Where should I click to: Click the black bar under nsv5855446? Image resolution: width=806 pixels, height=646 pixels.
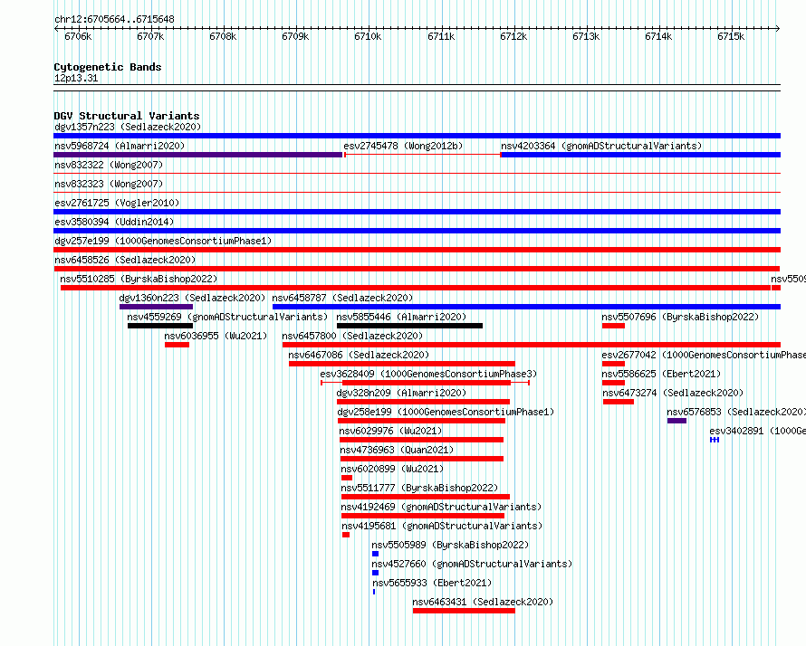pos(409,326)
